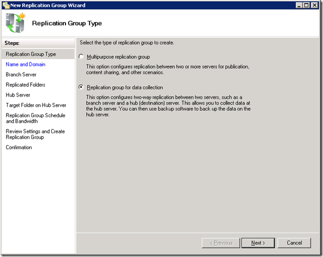
Task: Click the replication servers wizard icon
Action: point(15,23)
